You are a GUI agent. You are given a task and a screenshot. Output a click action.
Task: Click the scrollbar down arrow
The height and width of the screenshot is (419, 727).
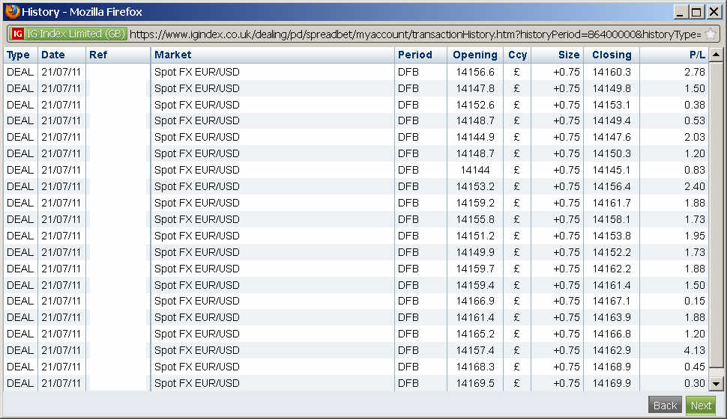(716, 383)
